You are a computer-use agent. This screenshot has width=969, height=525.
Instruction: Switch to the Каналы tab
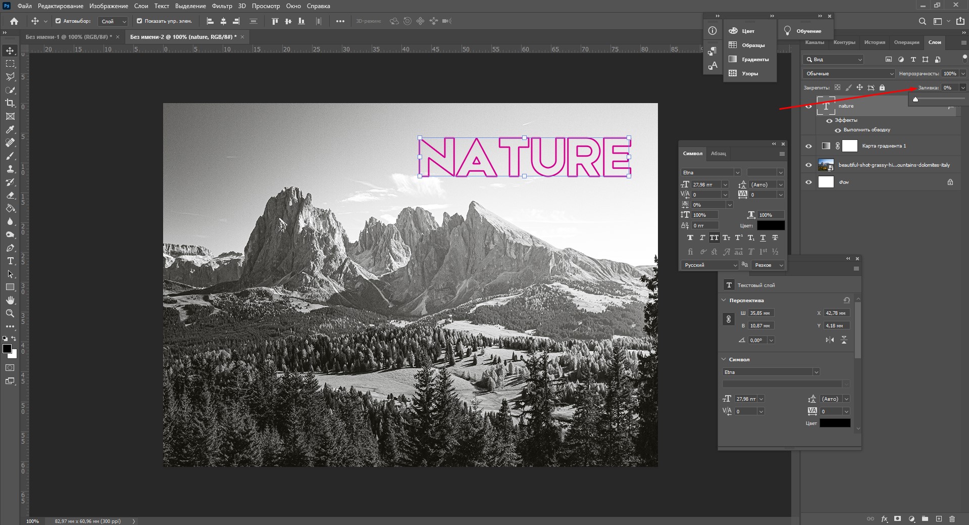pyautogui.click(x=814, y=42)
